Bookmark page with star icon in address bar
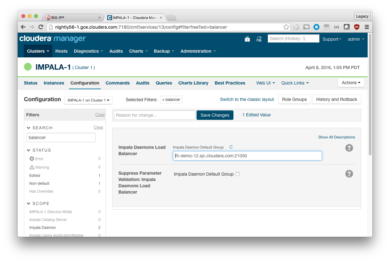Image resolution: width=390 pixels, height=262 pixels. (286, 27)
